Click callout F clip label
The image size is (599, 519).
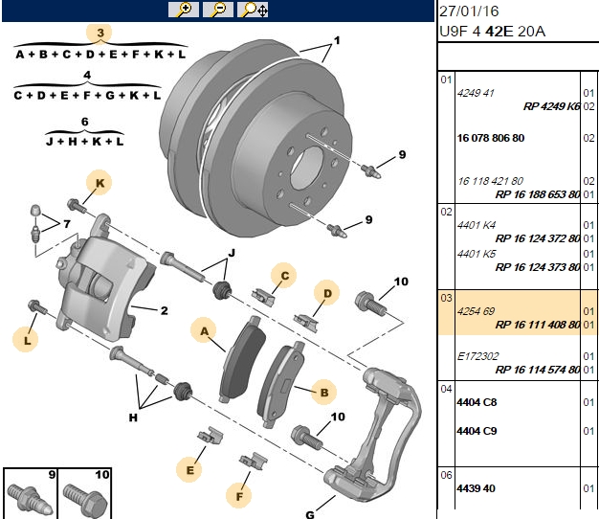point(239,496)
